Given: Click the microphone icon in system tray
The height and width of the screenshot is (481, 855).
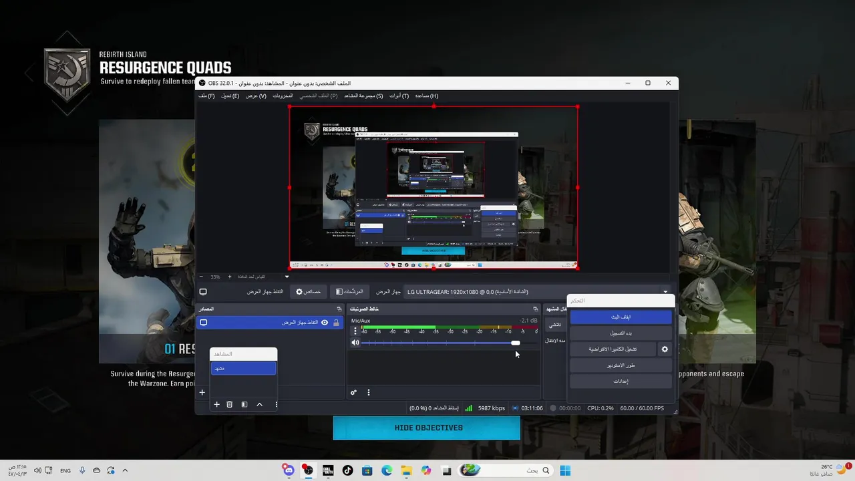Looking at the screenshot, I should [x=82, y=470].
